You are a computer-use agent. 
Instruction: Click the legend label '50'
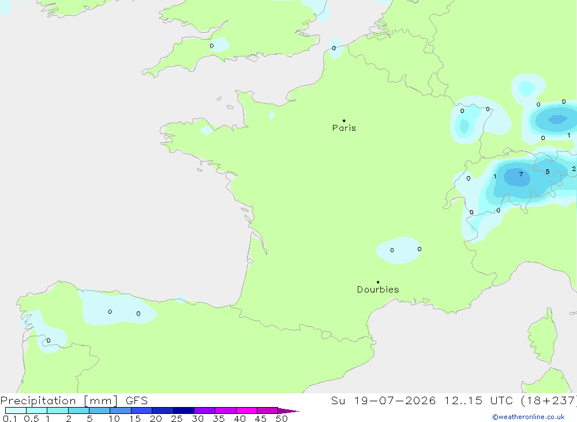[282, 419]
